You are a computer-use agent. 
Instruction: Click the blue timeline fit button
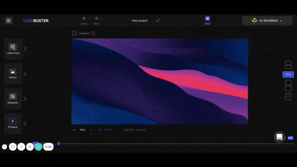pos(291,138)
